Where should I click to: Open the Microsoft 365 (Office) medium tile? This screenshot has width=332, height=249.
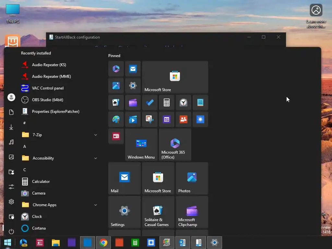point(175,145)
